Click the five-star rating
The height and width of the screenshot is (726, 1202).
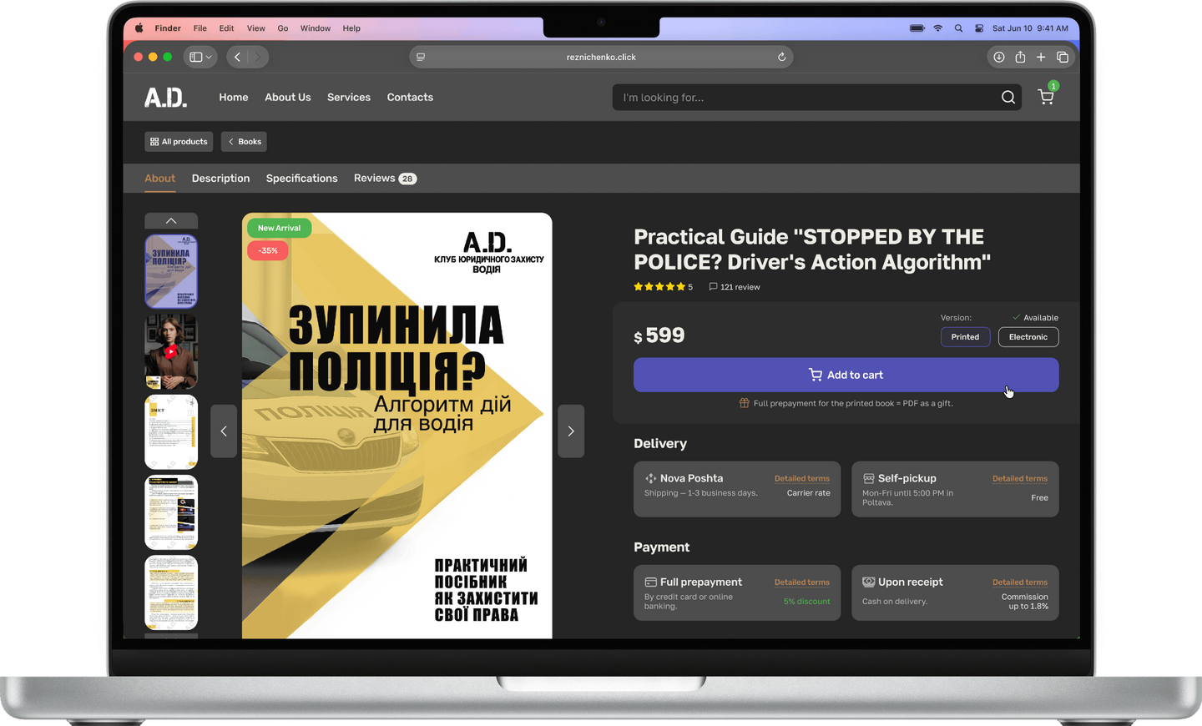(x=659, y=286)
